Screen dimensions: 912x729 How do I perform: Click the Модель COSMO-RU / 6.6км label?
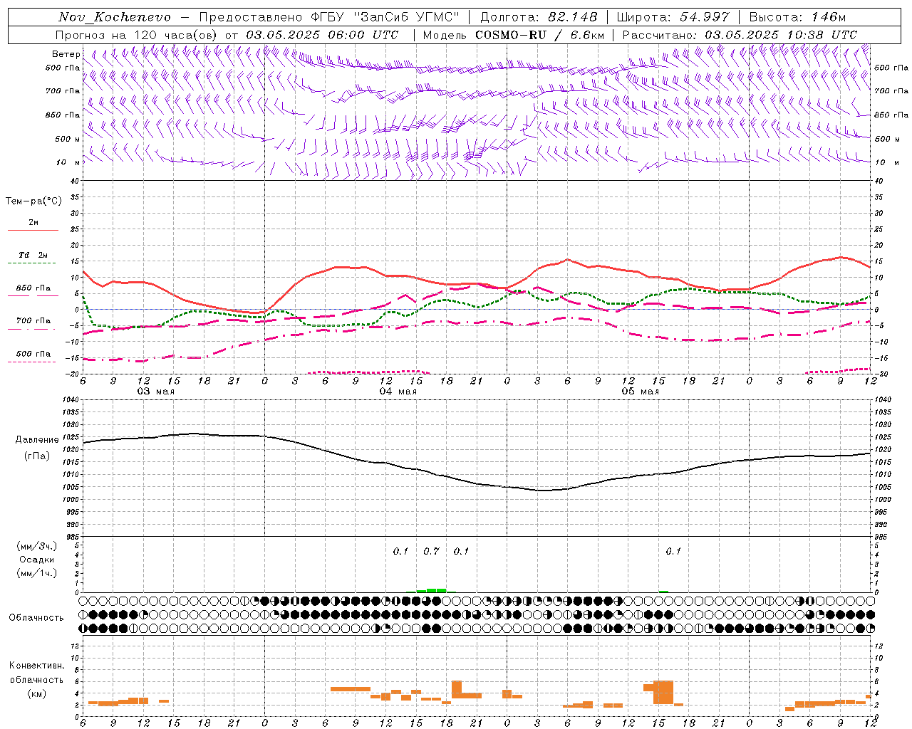514,35
